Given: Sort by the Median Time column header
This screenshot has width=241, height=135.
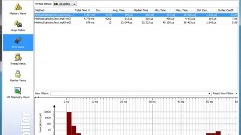Looking at the screenshot, I should click(x=143, y=10).
